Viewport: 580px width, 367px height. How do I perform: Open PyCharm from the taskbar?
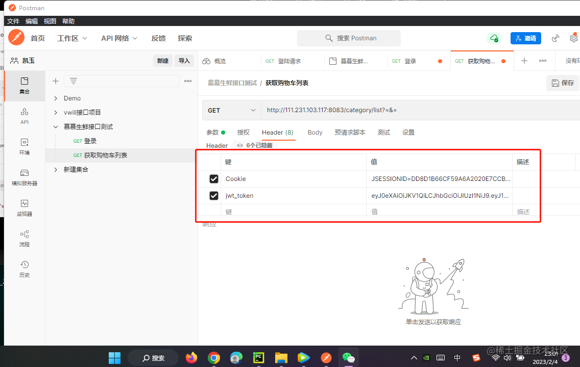[x=258, y=358]
